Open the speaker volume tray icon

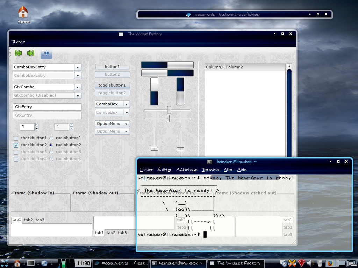click(311, 263)
